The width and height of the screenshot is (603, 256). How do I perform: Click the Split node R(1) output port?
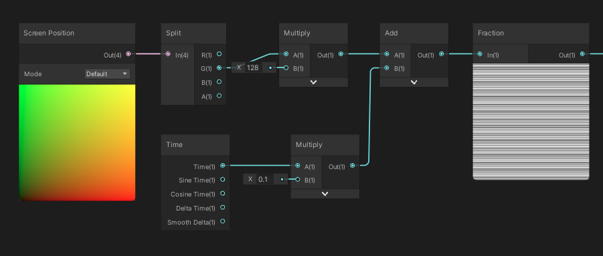(x=220, y=54)
